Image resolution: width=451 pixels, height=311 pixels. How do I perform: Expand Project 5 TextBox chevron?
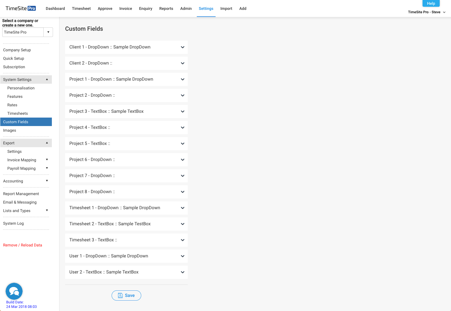[183, 144]
